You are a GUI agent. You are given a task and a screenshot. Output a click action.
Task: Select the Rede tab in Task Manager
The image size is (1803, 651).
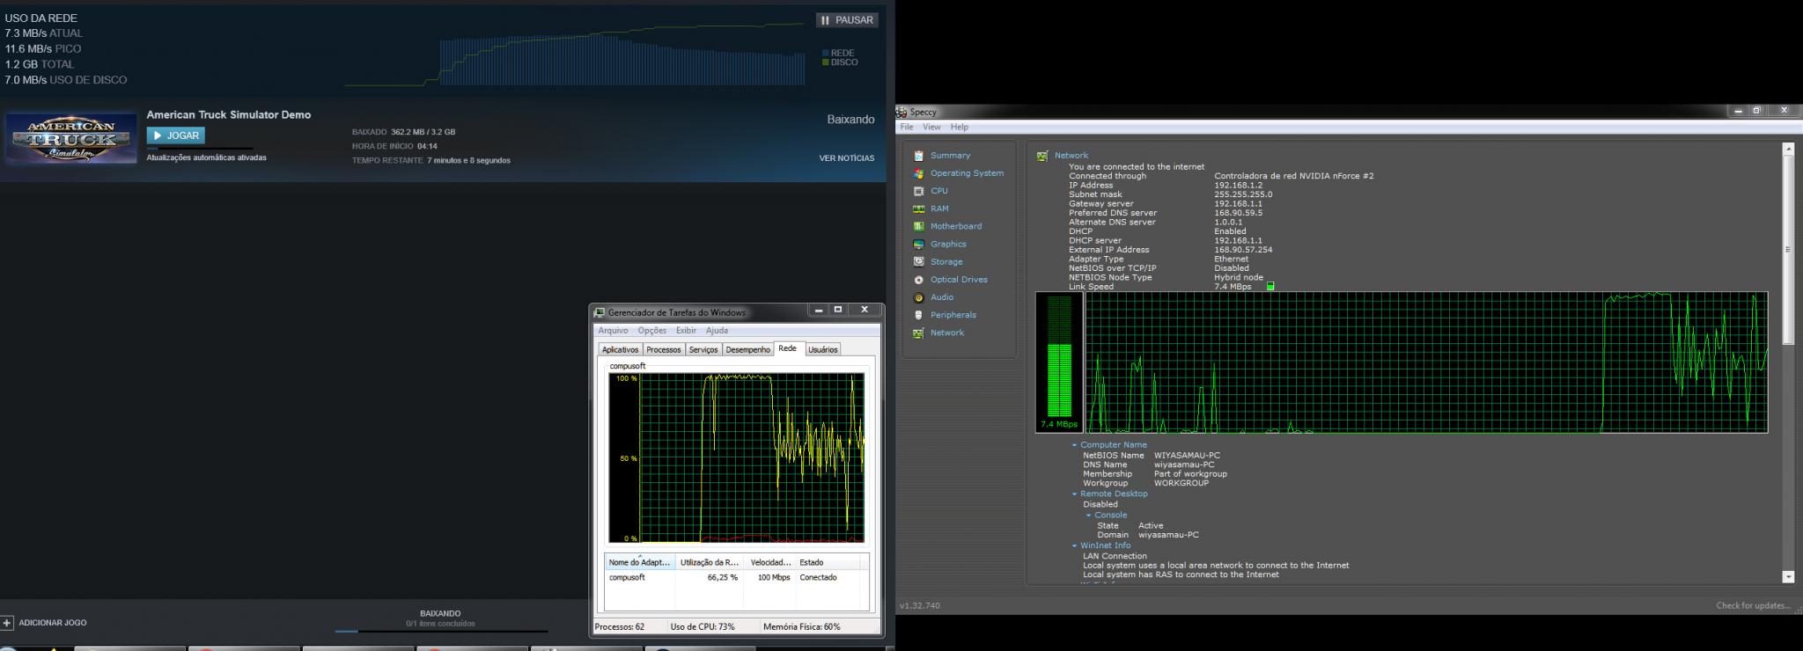pos(788,348)
